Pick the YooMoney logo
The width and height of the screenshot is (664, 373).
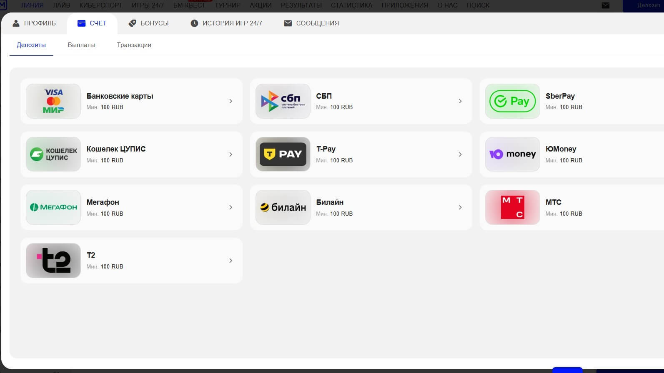(513, 154)
